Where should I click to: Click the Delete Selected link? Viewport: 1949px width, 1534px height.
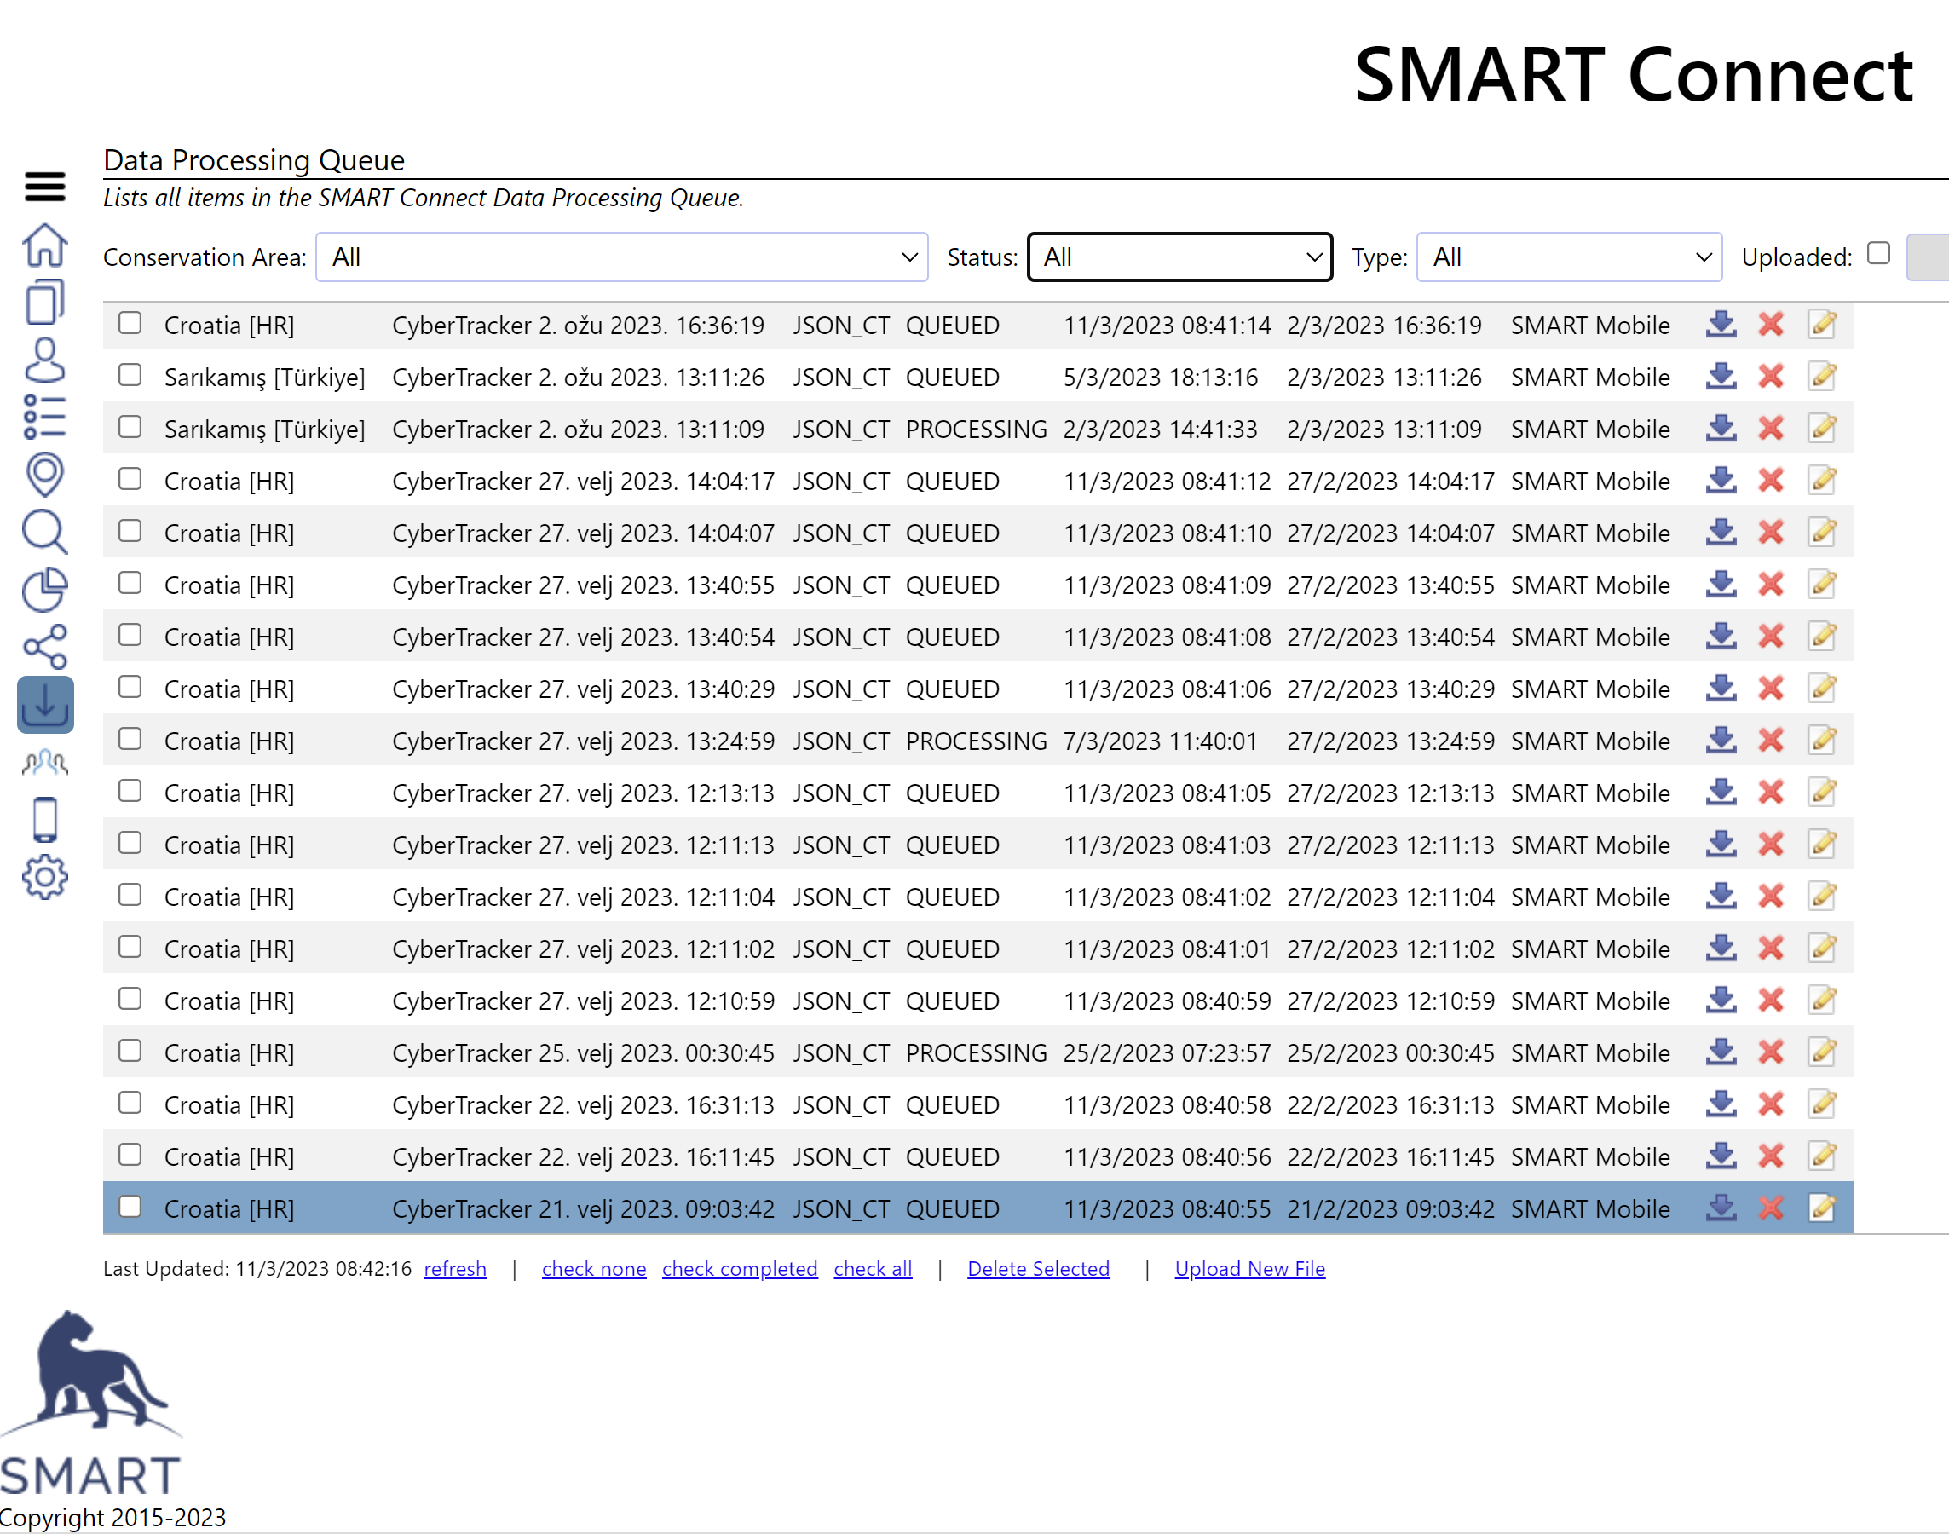pyautogui.click(x=1038, y=1269)
